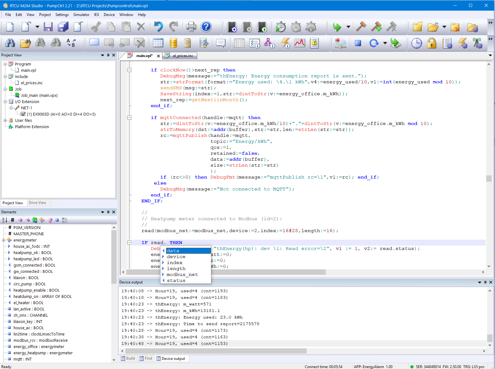Open the Simulator menu
The width and height of the screenshot is (495, 369).
tap(81, 15)
